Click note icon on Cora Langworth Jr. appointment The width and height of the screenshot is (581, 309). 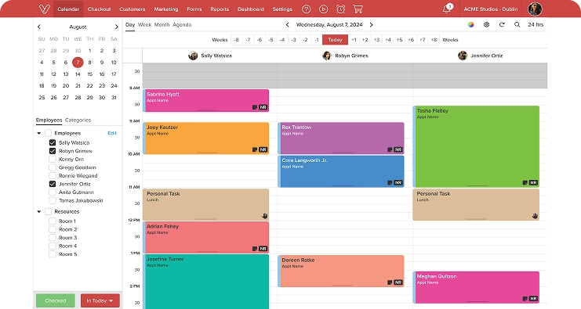pos(390,182)
